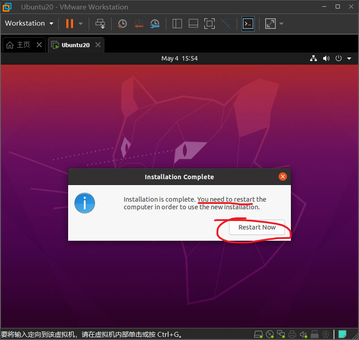Close the 主页 home tab
Image resolution: width=359 pixels, height=340 pixels.
[x=39, y=45]
